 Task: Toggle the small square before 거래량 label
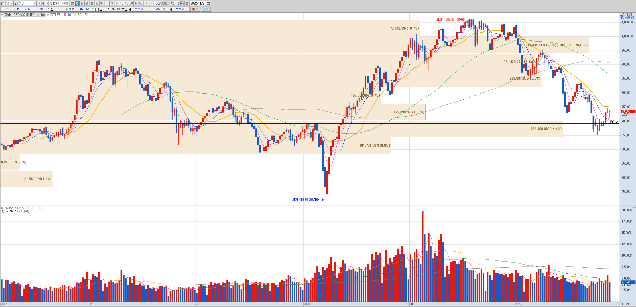coord(2,208)
